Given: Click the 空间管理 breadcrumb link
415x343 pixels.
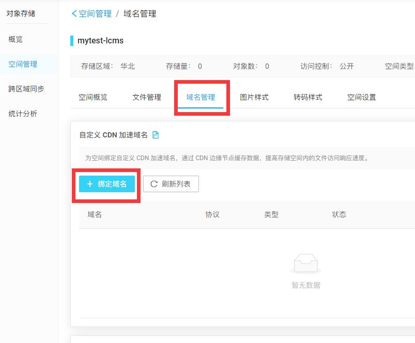Looking at the screenshot, I should [95, 13].
